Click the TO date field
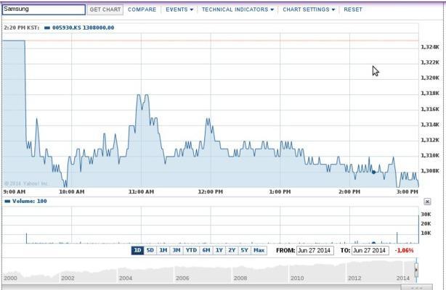Image resolution: width=446 pixels, height=290 pixels. 370,250
